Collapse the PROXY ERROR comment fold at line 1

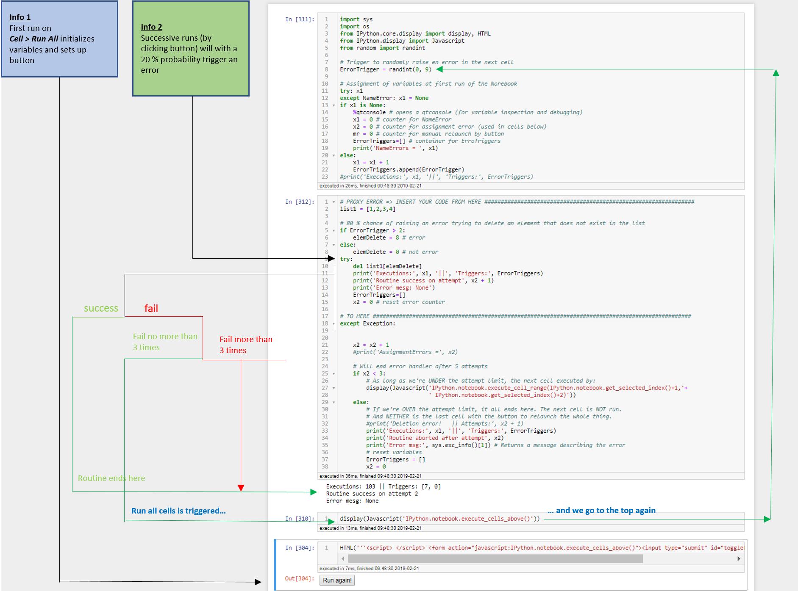pyautogui.click(x=334, y=202)
